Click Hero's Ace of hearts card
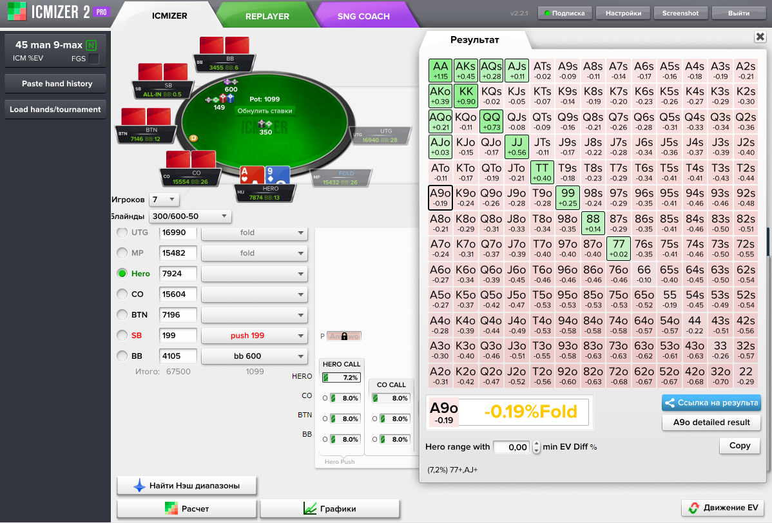The width and height of the screenshot is (772, 523). click(x=251, y=175)
